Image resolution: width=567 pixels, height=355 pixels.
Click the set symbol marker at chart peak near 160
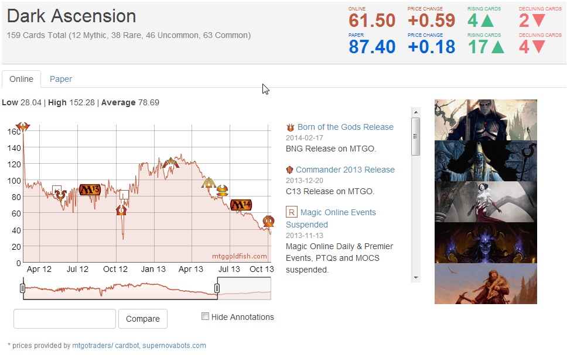(x=23, y=126)
